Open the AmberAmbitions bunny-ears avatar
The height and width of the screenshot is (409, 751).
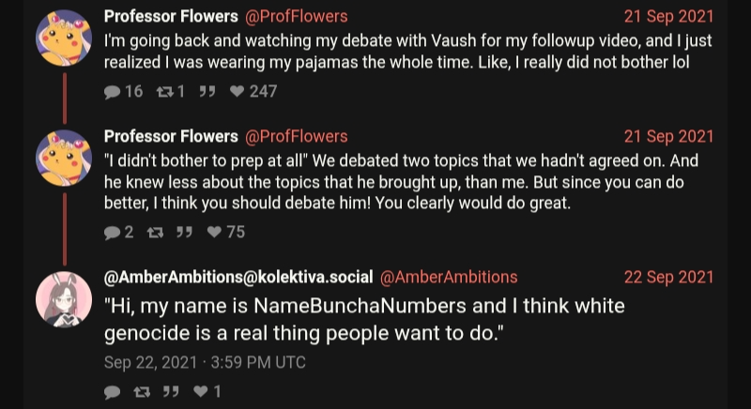(x=64, y=299)
